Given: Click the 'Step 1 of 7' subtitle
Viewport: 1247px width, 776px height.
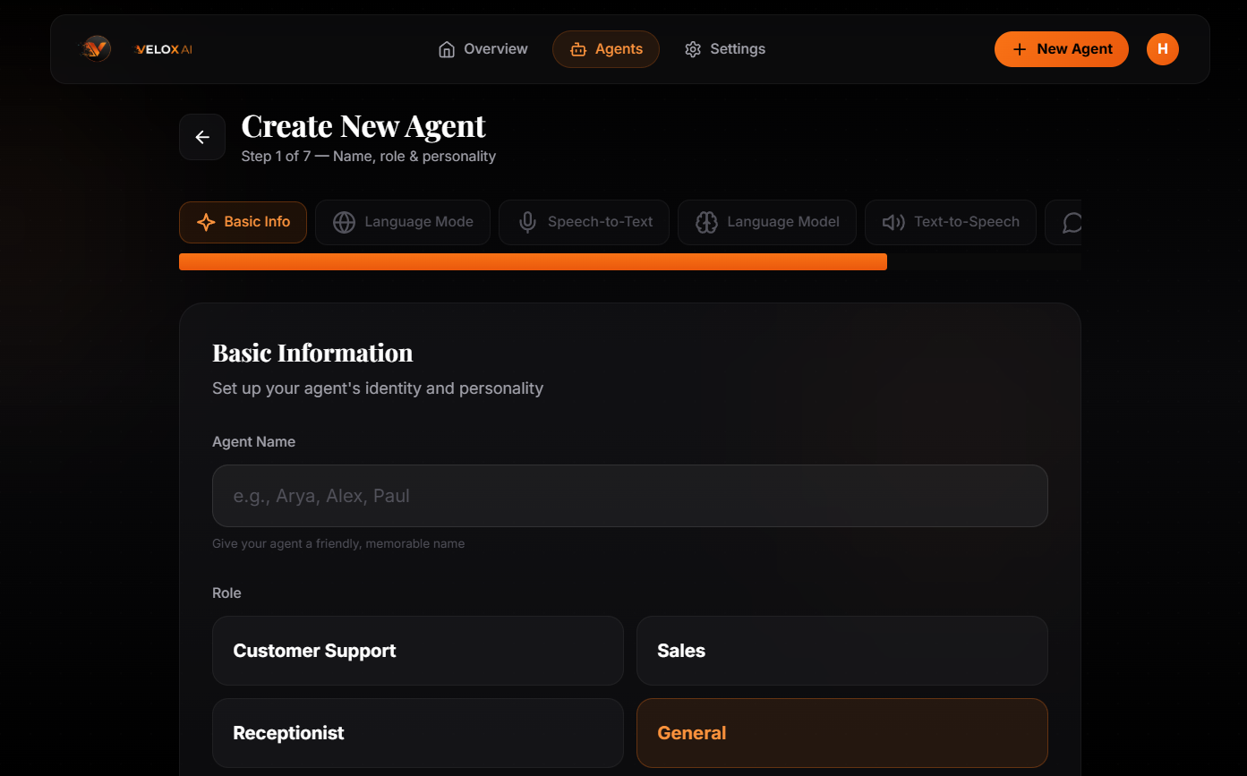Looking at the screenshot, I should [369, 157].
